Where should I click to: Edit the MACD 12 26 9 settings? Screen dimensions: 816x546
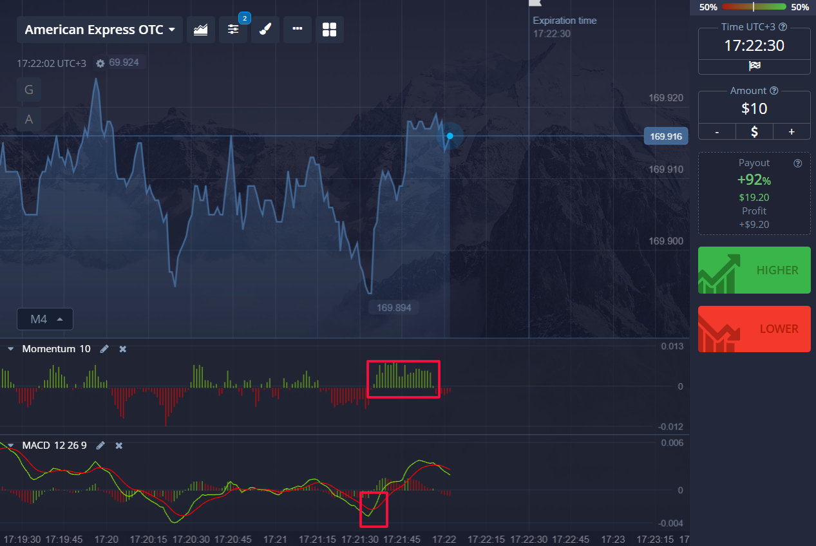[x=100, y=446]
